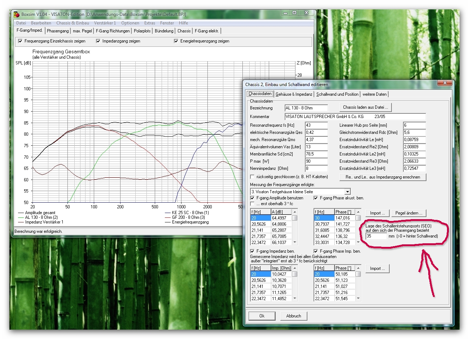
Task: Select the Gehäuse & Impedanz tab
Action: 294,94
